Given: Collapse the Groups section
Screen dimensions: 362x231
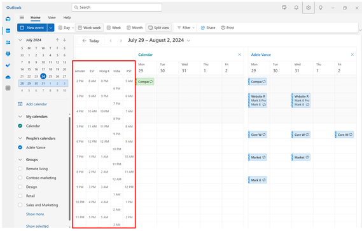Looking at the screenshot, I should 20,159.
